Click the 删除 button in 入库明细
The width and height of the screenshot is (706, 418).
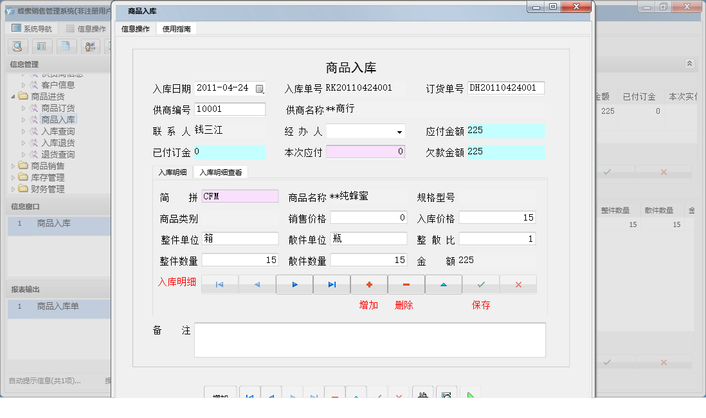406,284
